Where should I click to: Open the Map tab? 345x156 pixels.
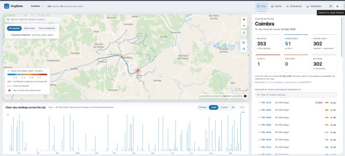pyautogui.click(x=262, y=6)
